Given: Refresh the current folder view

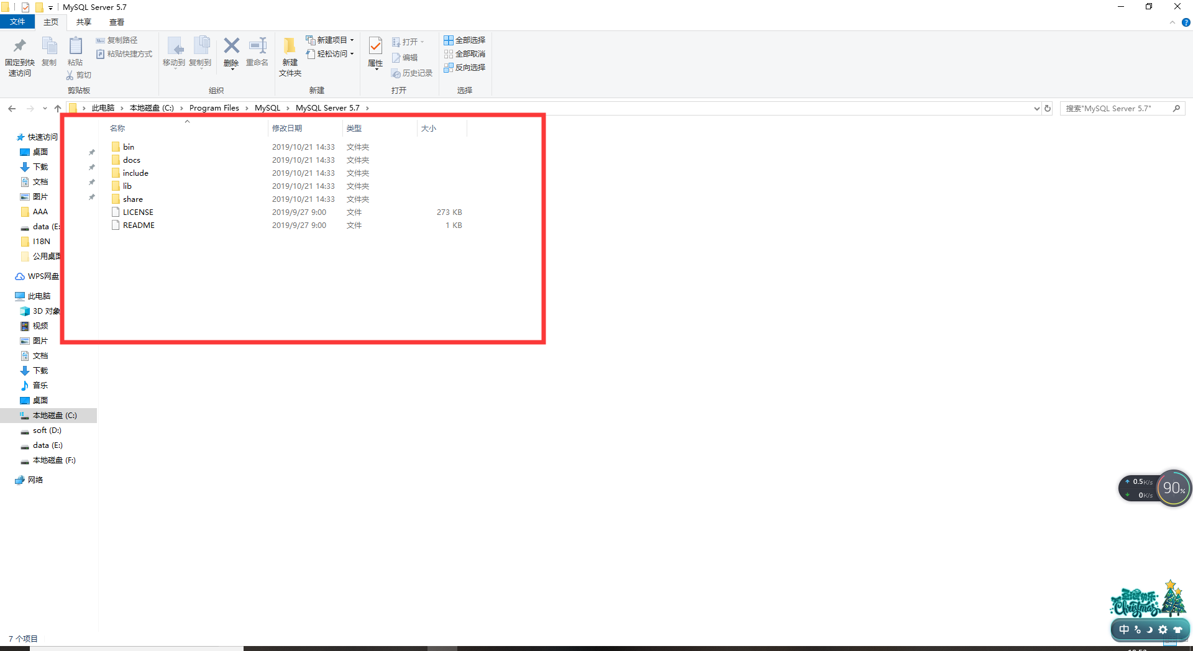Looking at the screenshot, I should tap(1048, 108).
